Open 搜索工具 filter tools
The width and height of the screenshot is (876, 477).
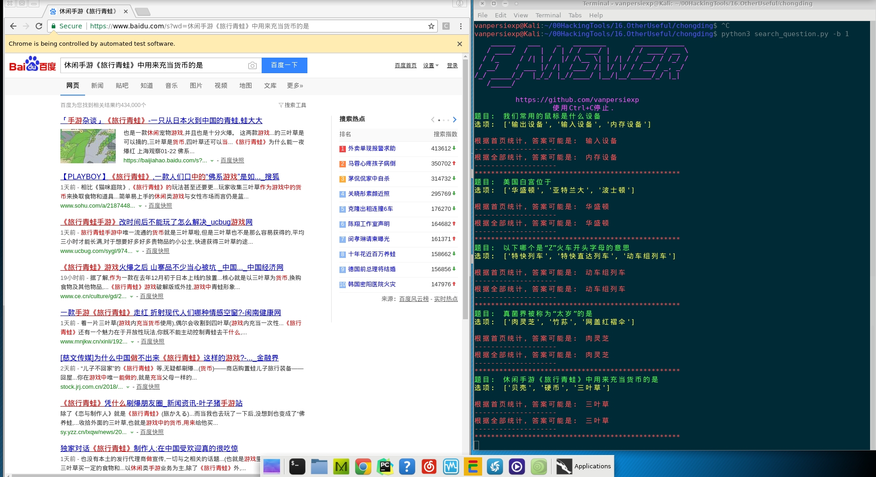(292, 105)
